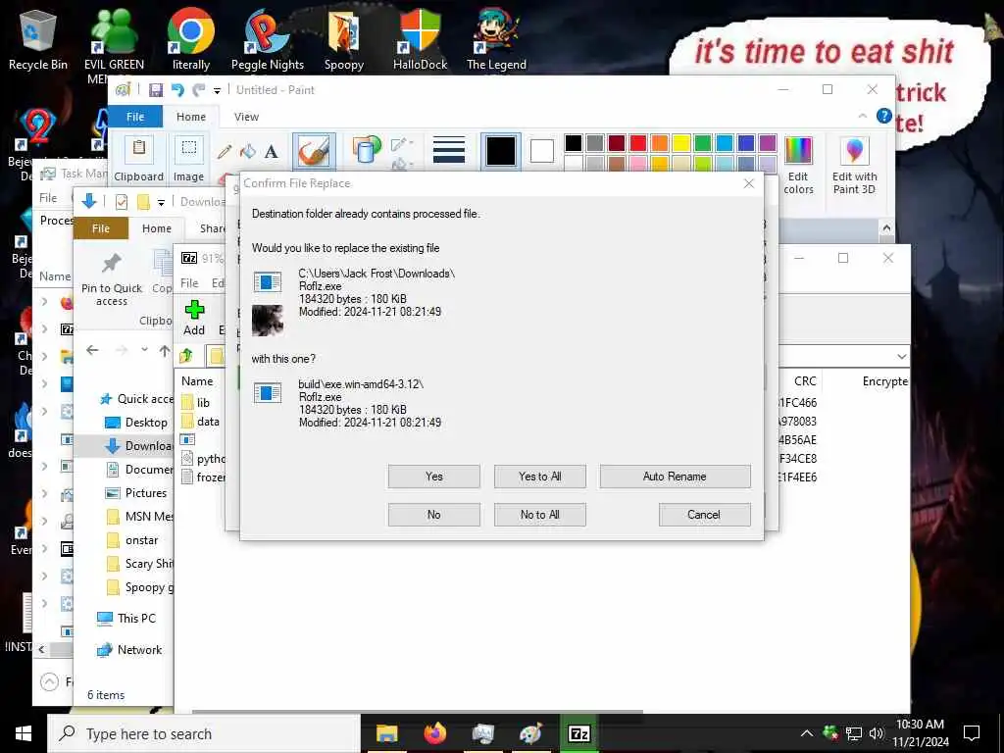Select Network in Explorer sidebar
The width and height of the screenshot is (1004, 753).
tap(129, 650)
